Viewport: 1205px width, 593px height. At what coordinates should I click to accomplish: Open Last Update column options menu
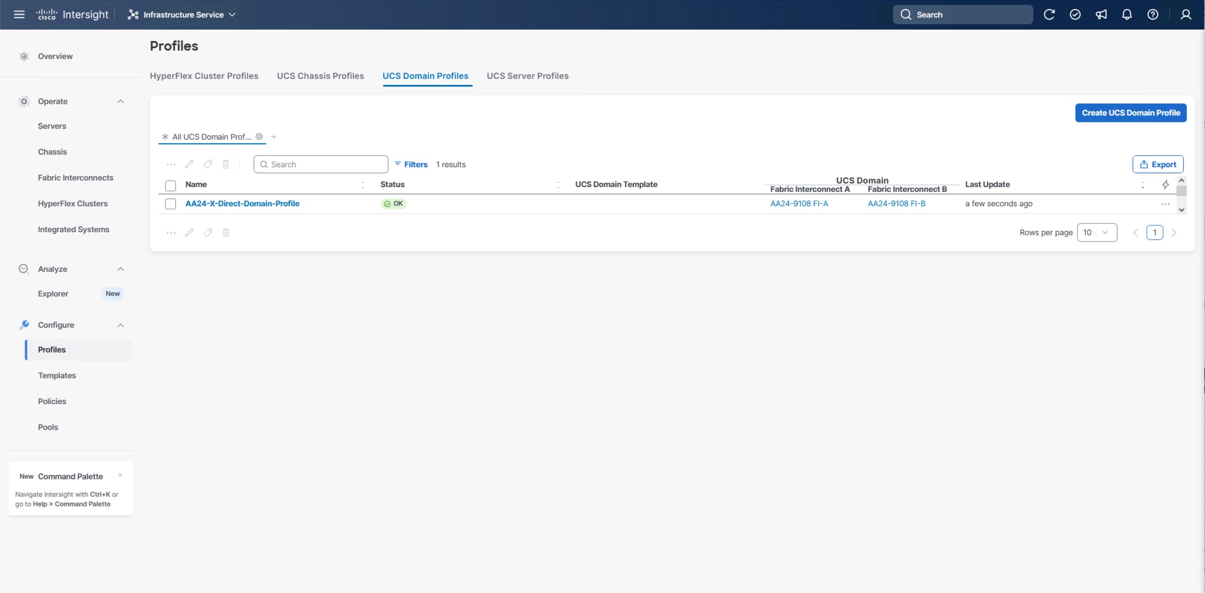click(x=1142, y=185)
